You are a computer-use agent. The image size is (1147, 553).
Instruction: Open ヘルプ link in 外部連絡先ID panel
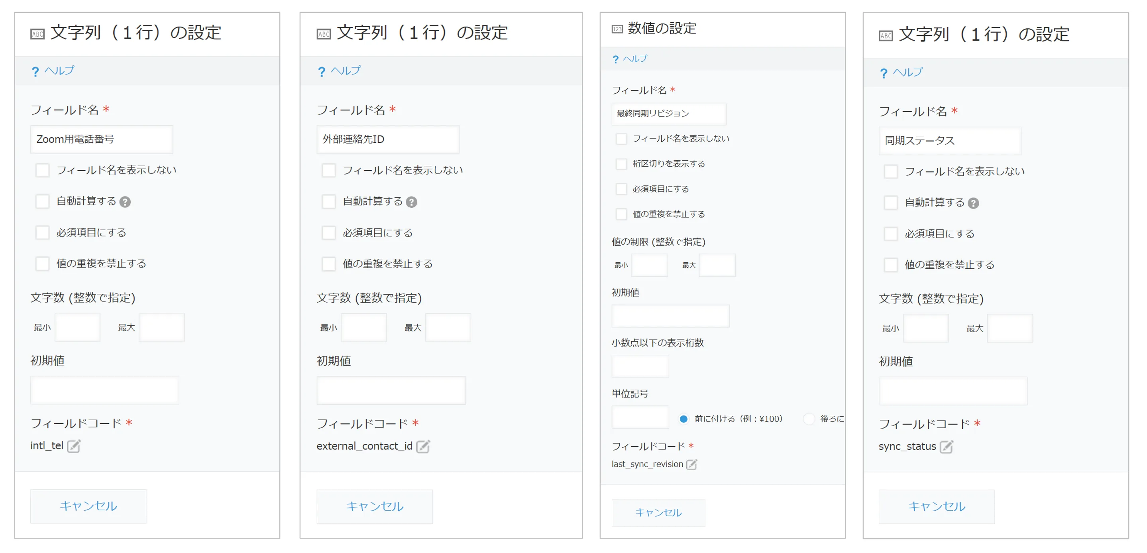(339, 71)
